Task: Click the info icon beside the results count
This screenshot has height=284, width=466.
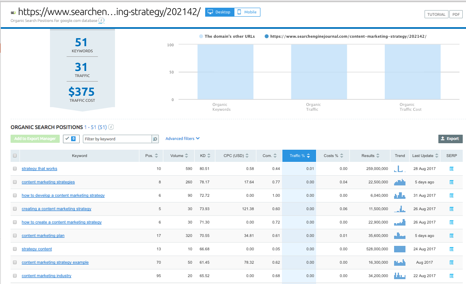Action: point(111,127)
